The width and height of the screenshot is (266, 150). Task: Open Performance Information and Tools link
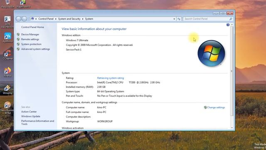pyautogui.click(x=37, y=122)
